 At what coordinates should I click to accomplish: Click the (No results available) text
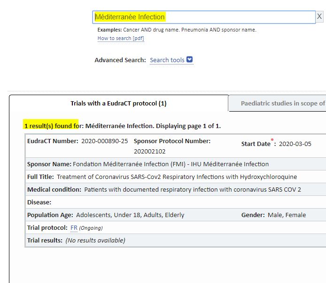(x=95, y=241)
